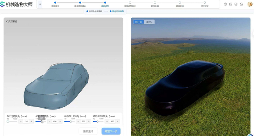Click the 确定下一步 button
Screen dimensions: 254x136
(x=111, y=131)
